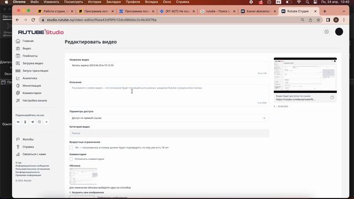Image resolution: width=354 pixels, height=199 pixels.
Task: Expand the Параметры доступа dropdown
Action: tap(169, 118)
